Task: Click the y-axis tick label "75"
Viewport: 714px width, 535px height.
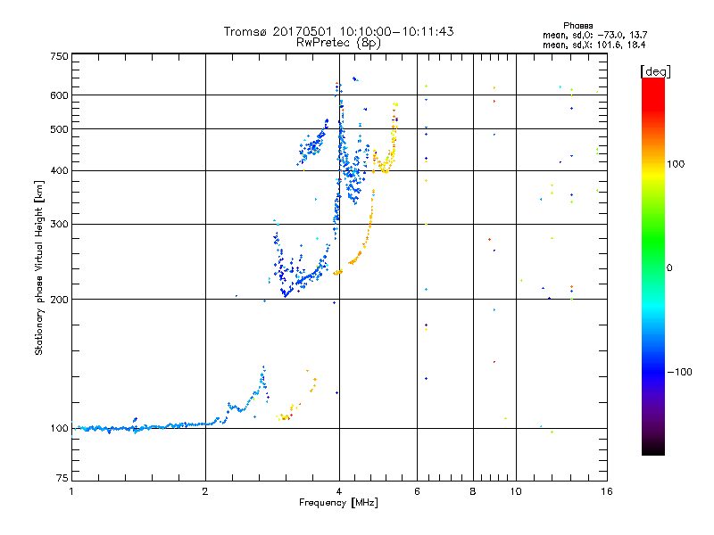Action: [62, 478]
